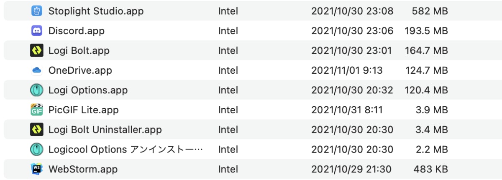
Task: Click the 2021/11/01 9:13 date cell
Action: tap(347, 71)
